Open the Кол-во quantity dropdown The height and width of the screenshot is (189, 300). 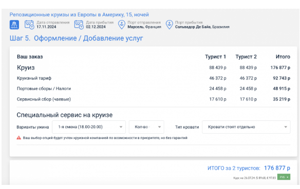146,127
